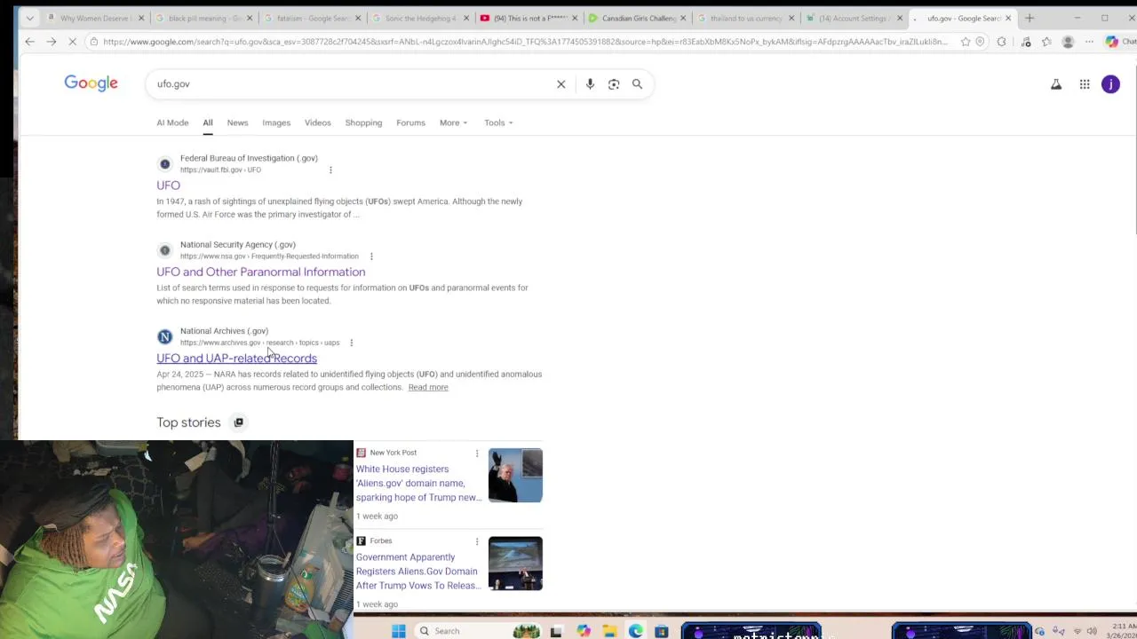Click the Top stories info icon
Screen dimensions: 1137x639
click(x=238, y=422)
